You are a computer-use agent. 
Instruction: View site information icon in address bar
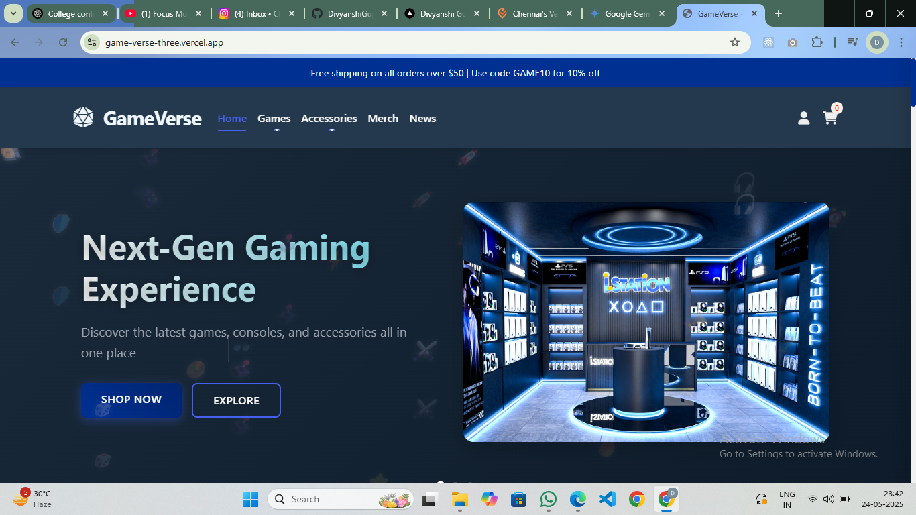(x=92, y=42)
